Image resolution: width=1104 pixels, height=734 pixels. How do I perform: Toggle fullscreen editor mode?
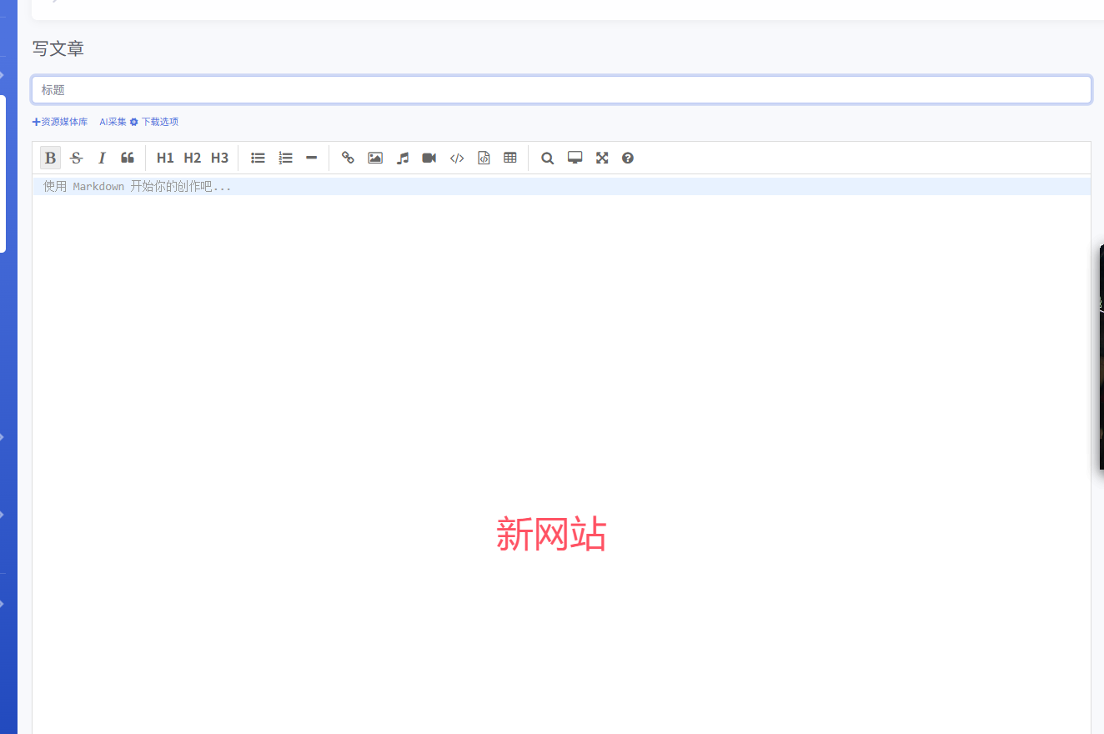(602, 158)
